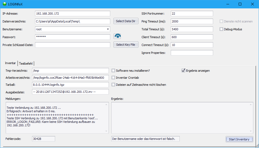The image size is (259, 148).
Task: Click the Ergebnis scrollbar down arrow
Action: click(x=251, y=131)
